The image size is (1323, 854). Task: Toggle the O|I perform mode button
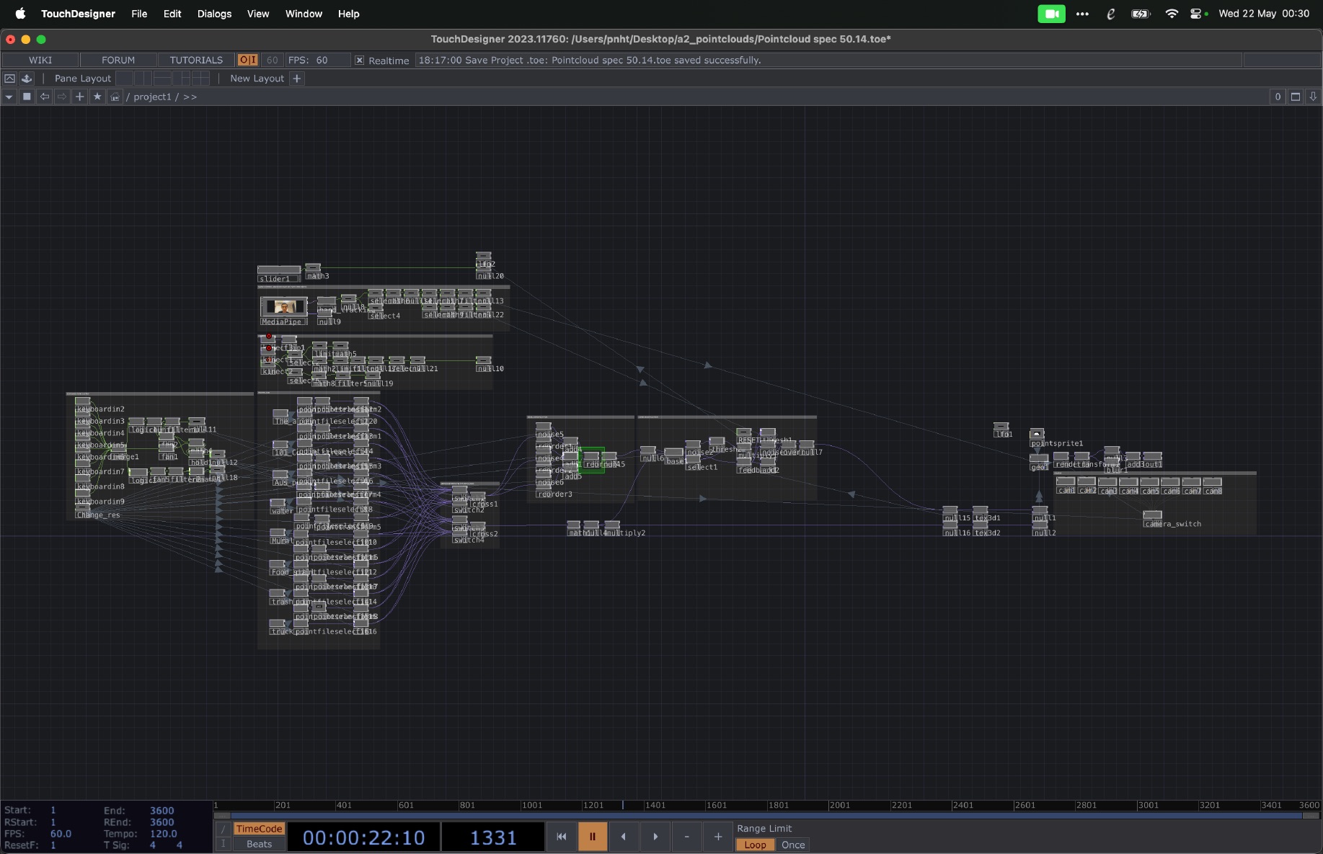tap(248, 60)
